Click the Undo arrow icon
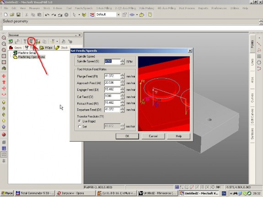 tap(47, 15)
